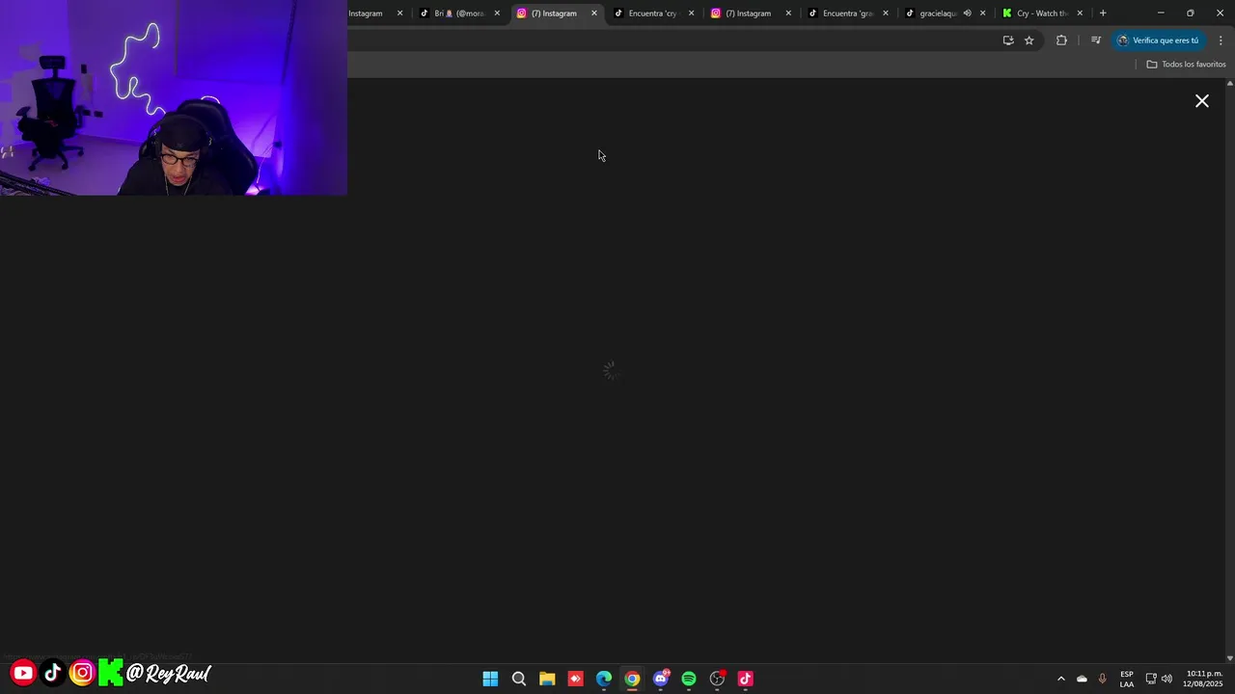1235x694 pixels.
Task: Switch to the 'Encuentra cry' TikTok tab
Action: [x=652, y=13]
